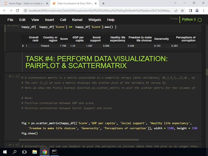208x156 pixels.
Task: Reload the notebook page
Action: tap(17, 11)
